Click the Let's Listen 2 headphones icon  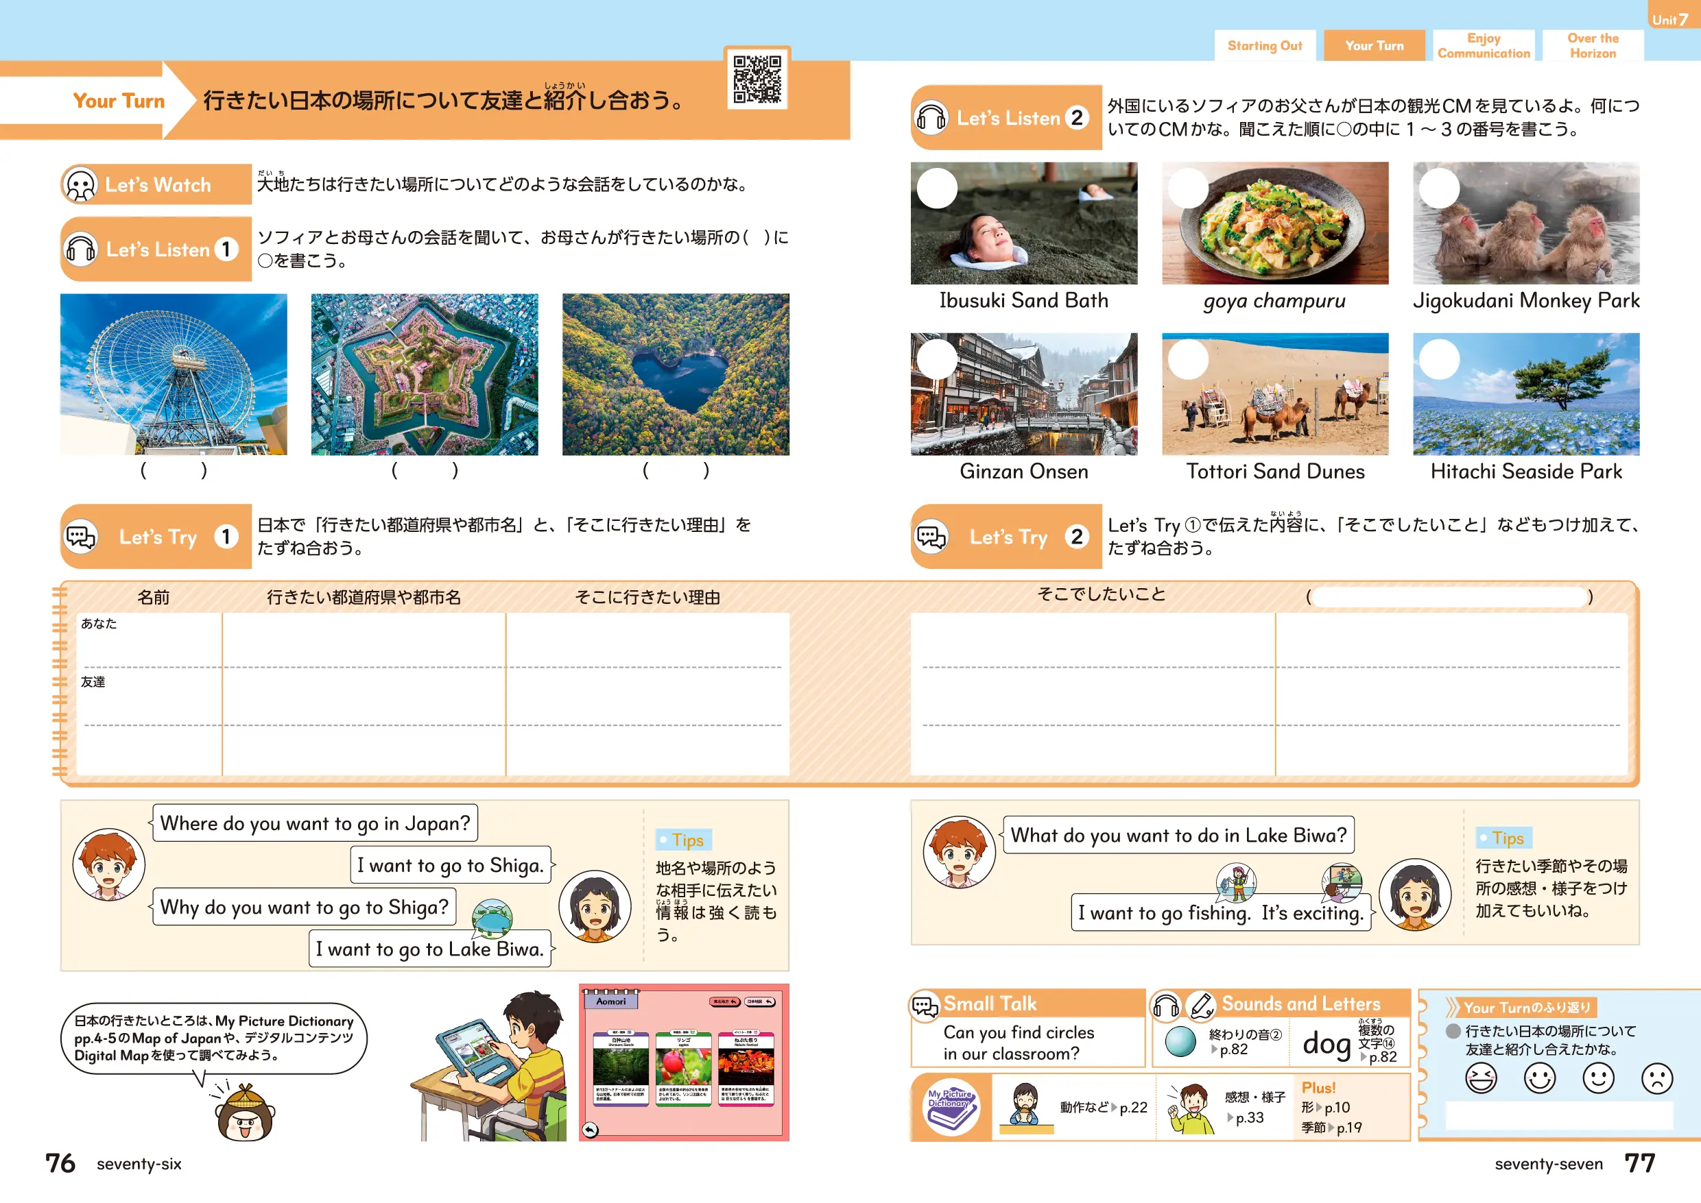931,118
